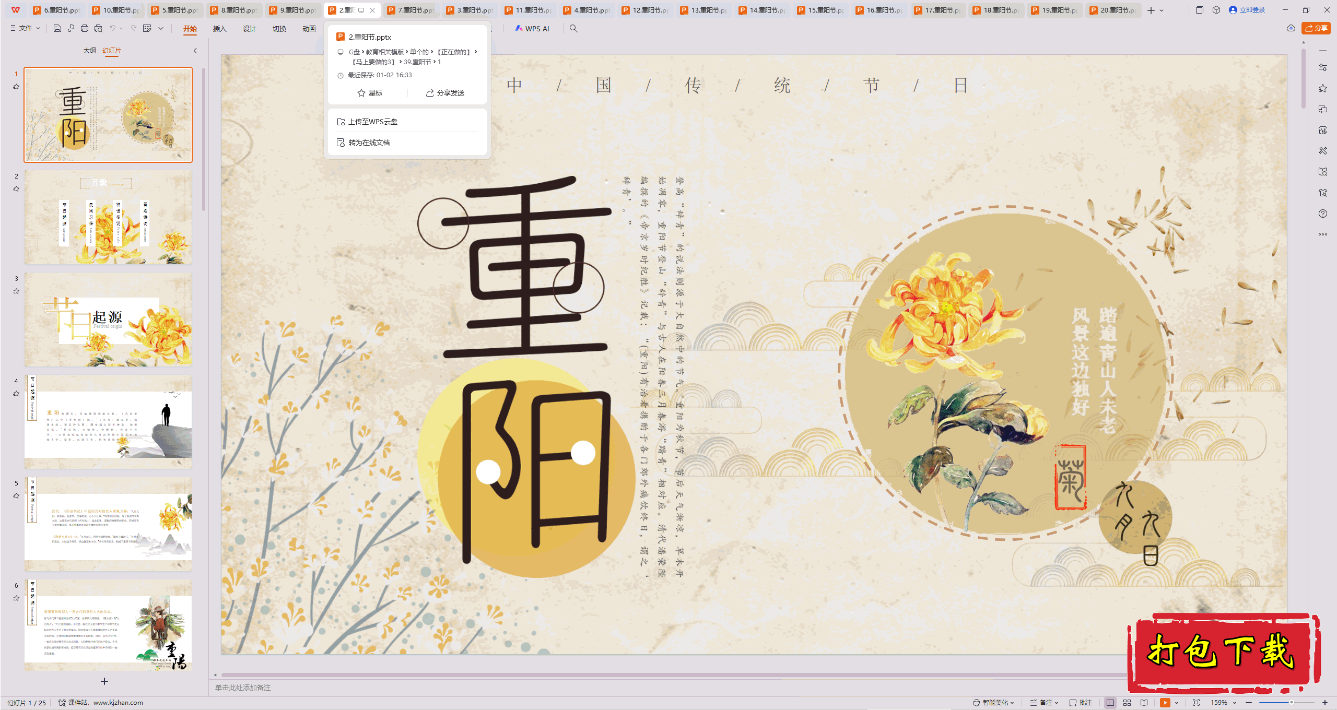Image resolution: width=1337 pixels, height=710 pixels.
Task: Toggle the star mark beside slide 2
Action: 16,189
